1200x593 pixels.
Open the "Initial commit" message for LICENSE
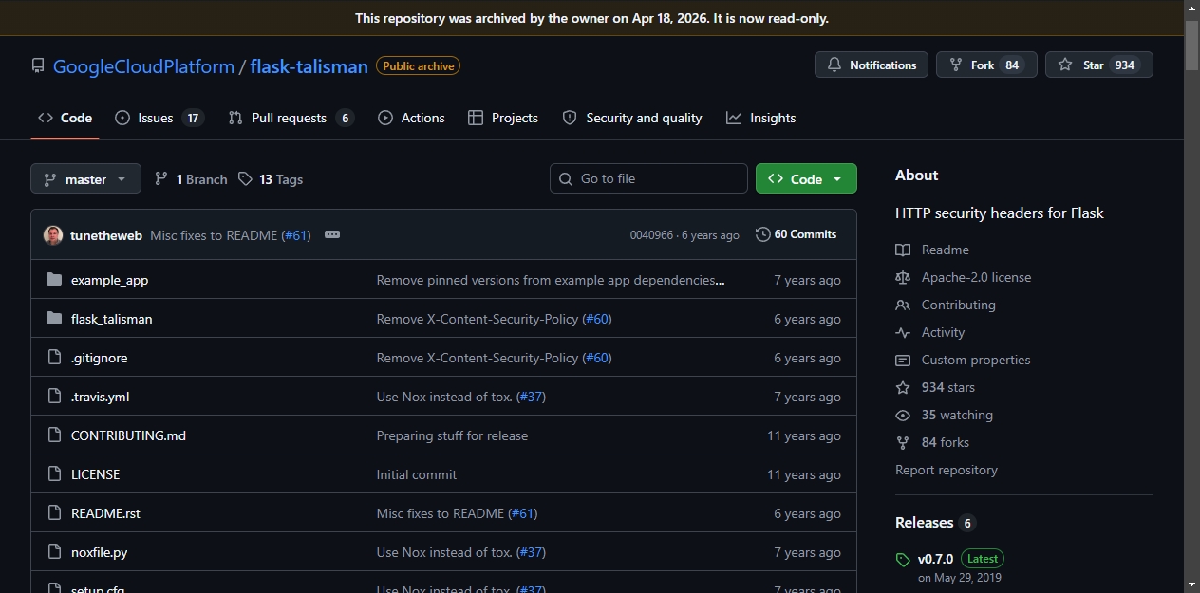pos(417,474)
